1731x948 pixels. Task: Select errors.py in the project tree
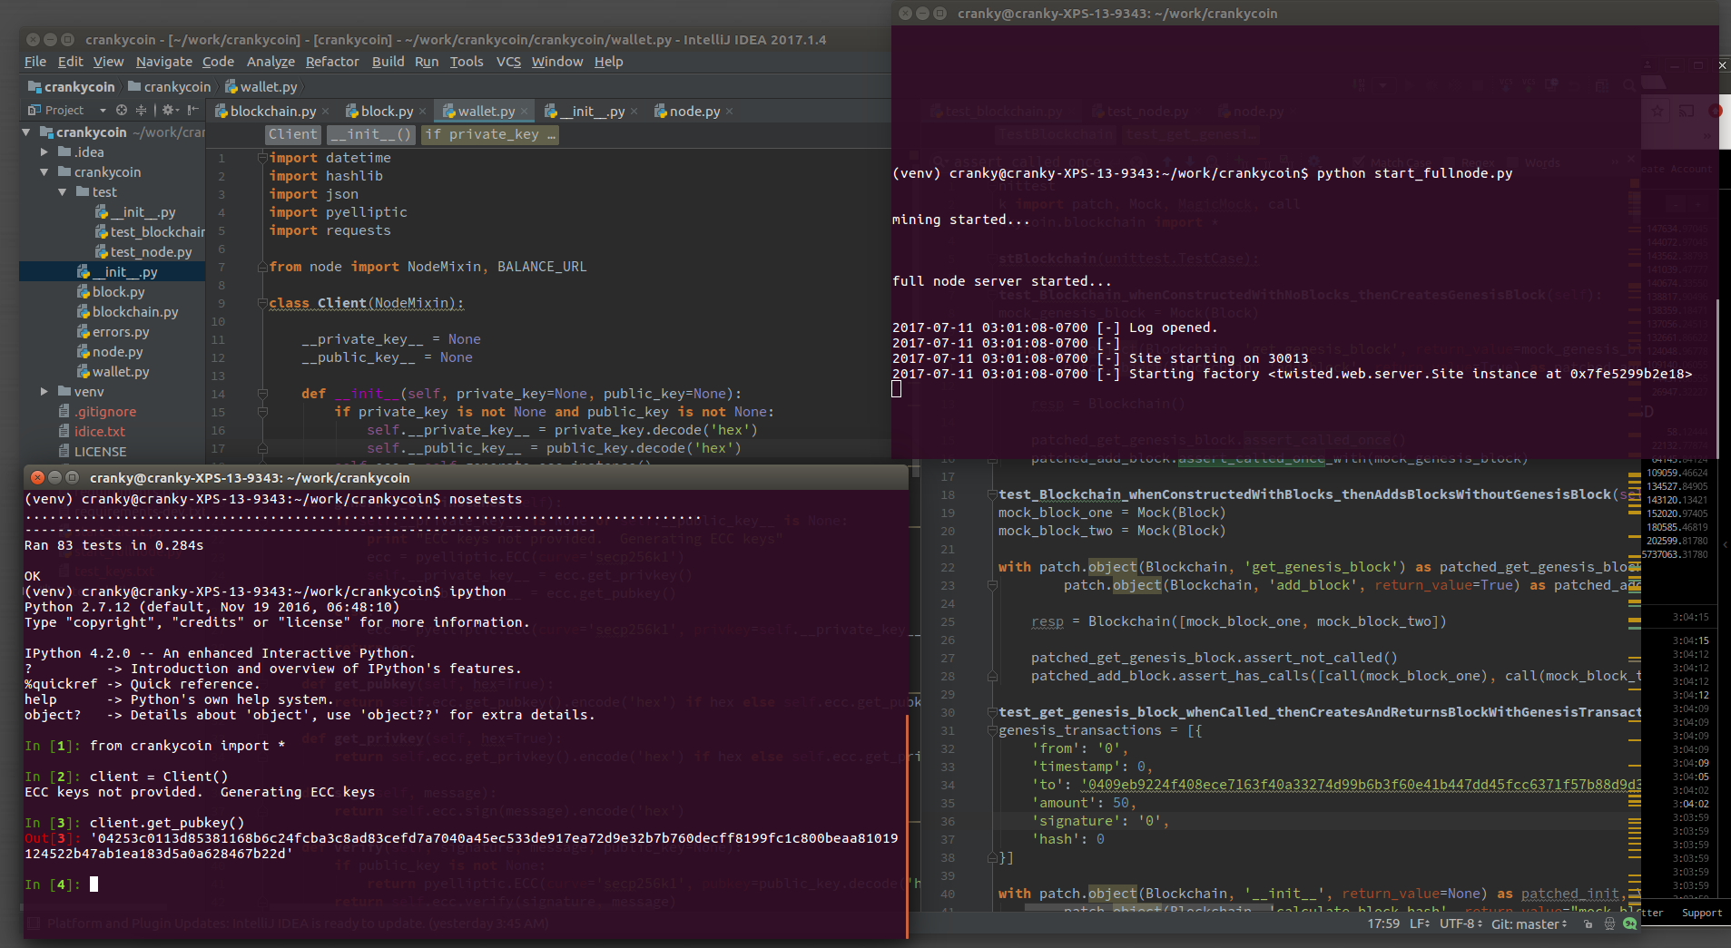(x=120, y=332)
